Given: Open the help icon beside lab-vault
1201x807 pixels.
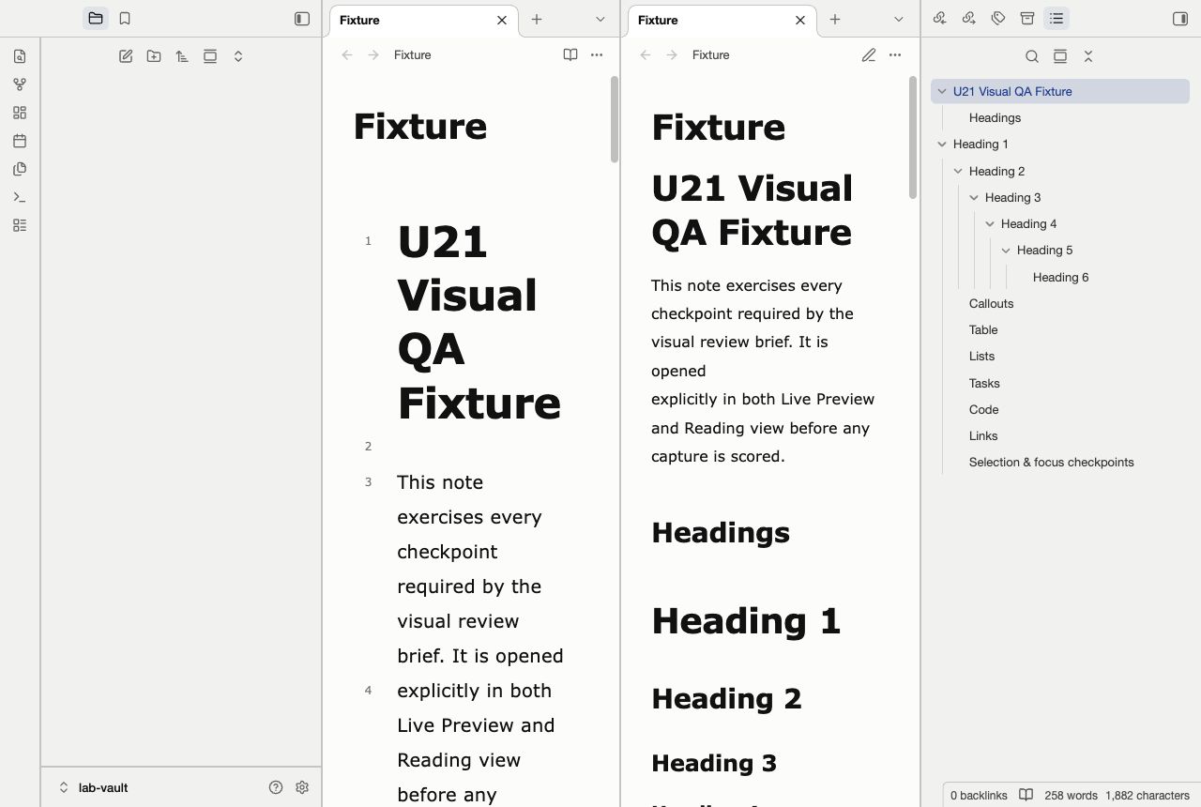Looking at the screenshot, I should pos(276,787).
